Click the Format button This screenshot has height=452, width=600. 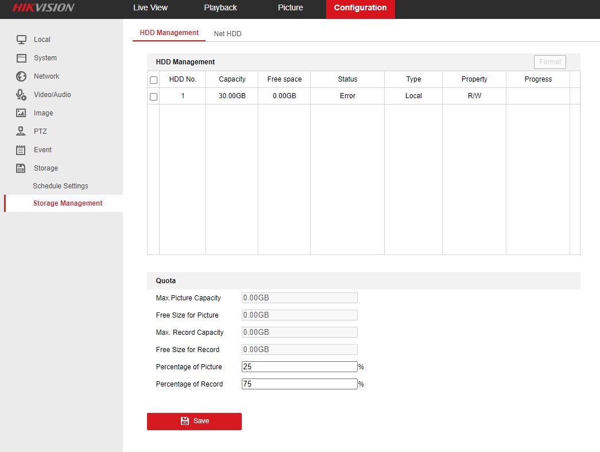coord(549,62)
